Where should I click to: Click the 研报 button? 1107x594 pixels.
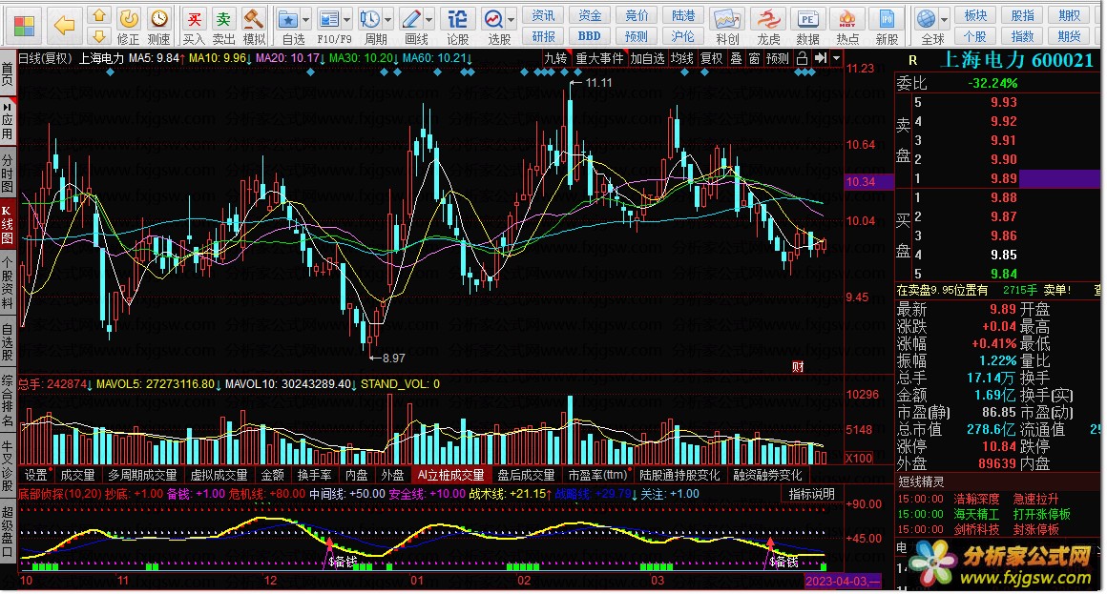point(543,36)
